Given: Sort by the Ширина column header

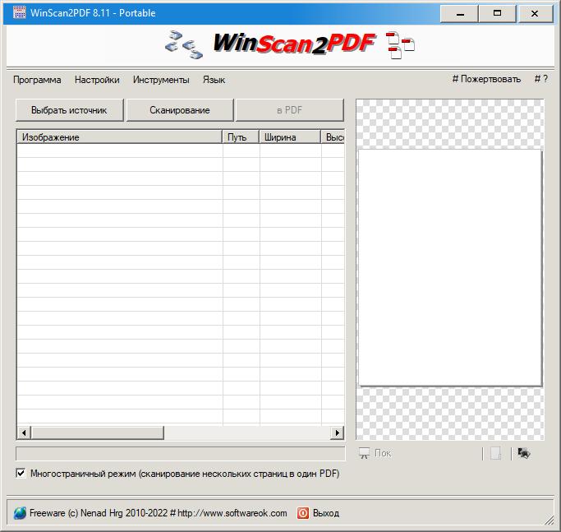Looking at the screenshot, I should click(x=290, y=136).
